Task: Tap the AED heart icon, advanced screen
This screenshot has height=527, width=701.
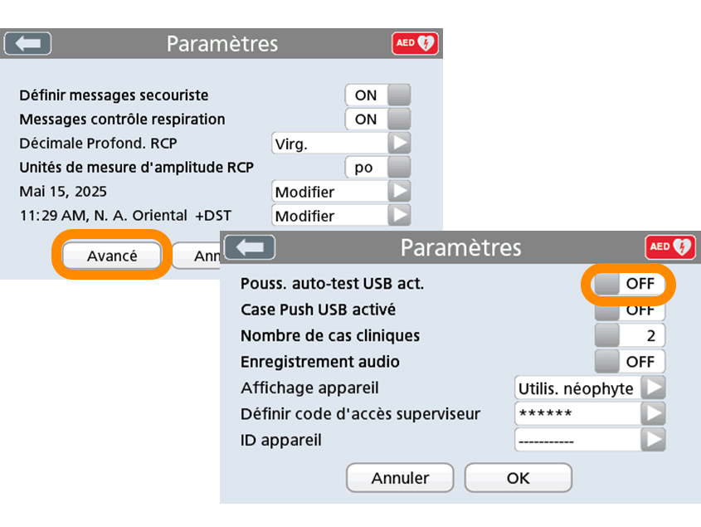Action: click(x=670, y=246)
